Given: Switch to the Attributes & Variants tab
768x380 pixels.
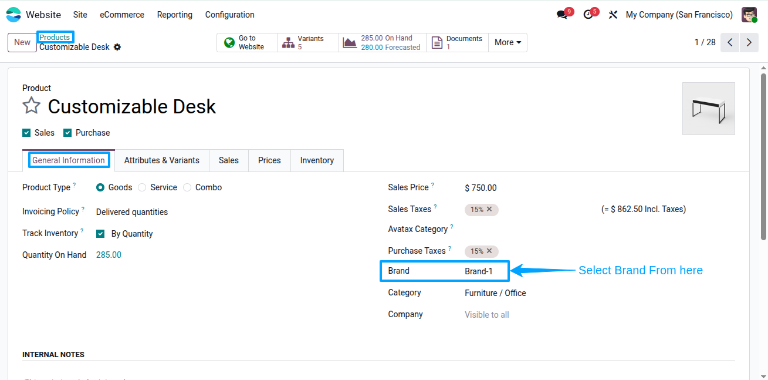Looking at the screenshot, I should pos(162,160).
